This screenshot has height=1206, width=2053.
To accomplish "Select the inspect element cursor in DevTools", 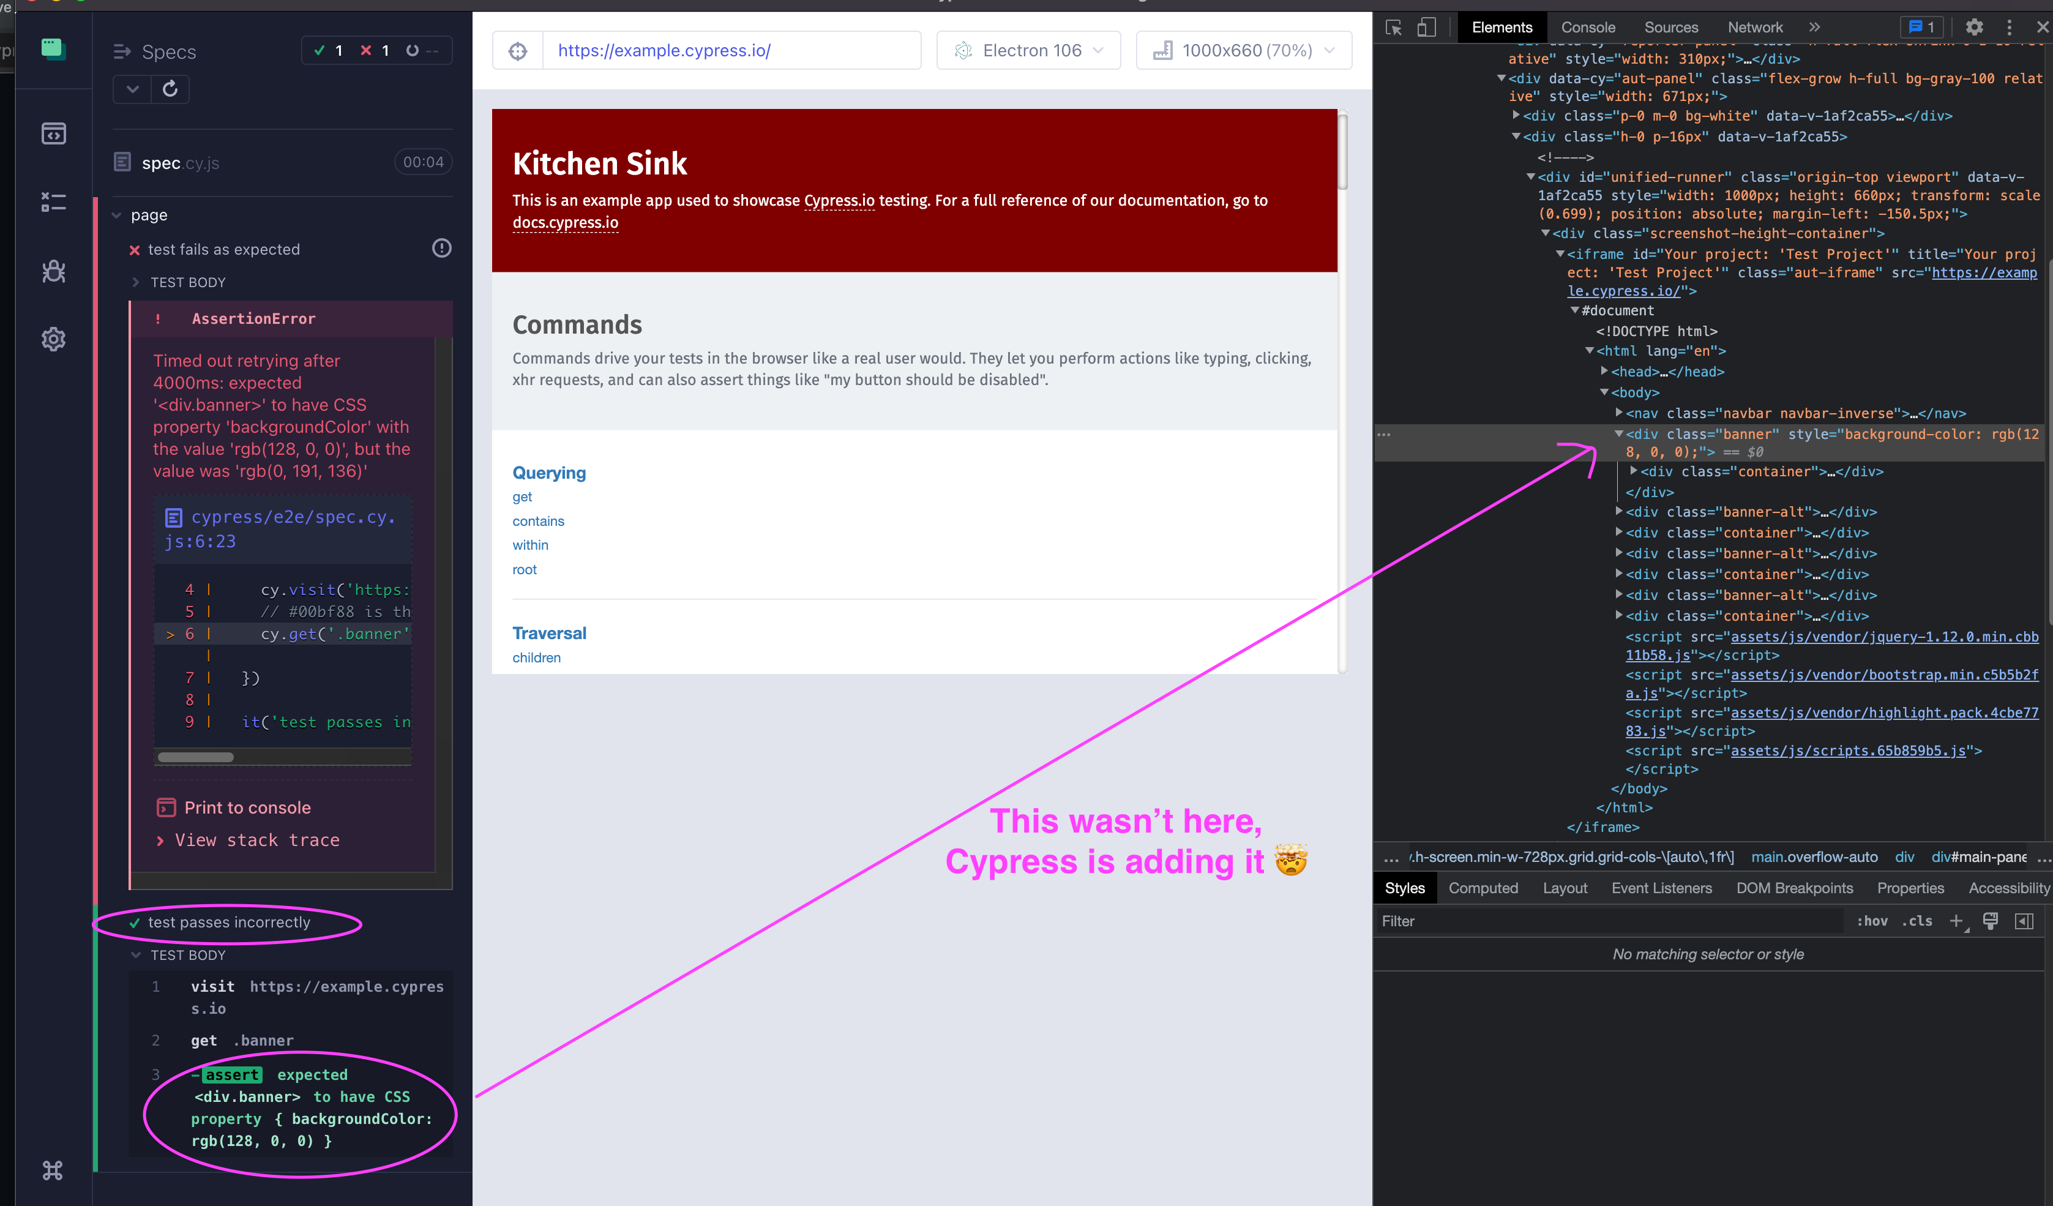I will pos(1394,27).
